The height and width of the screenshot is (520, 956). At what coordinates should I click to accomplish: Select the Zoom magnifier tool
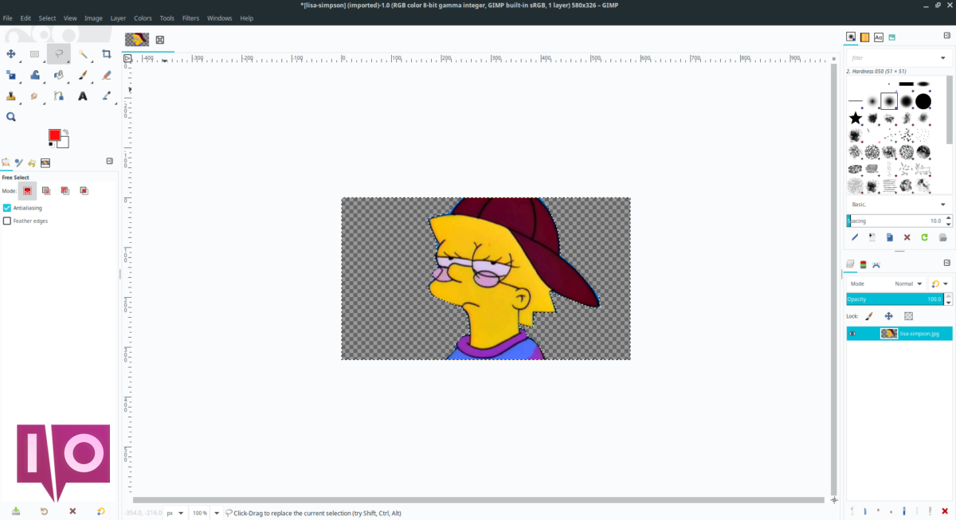coord(11,116)
